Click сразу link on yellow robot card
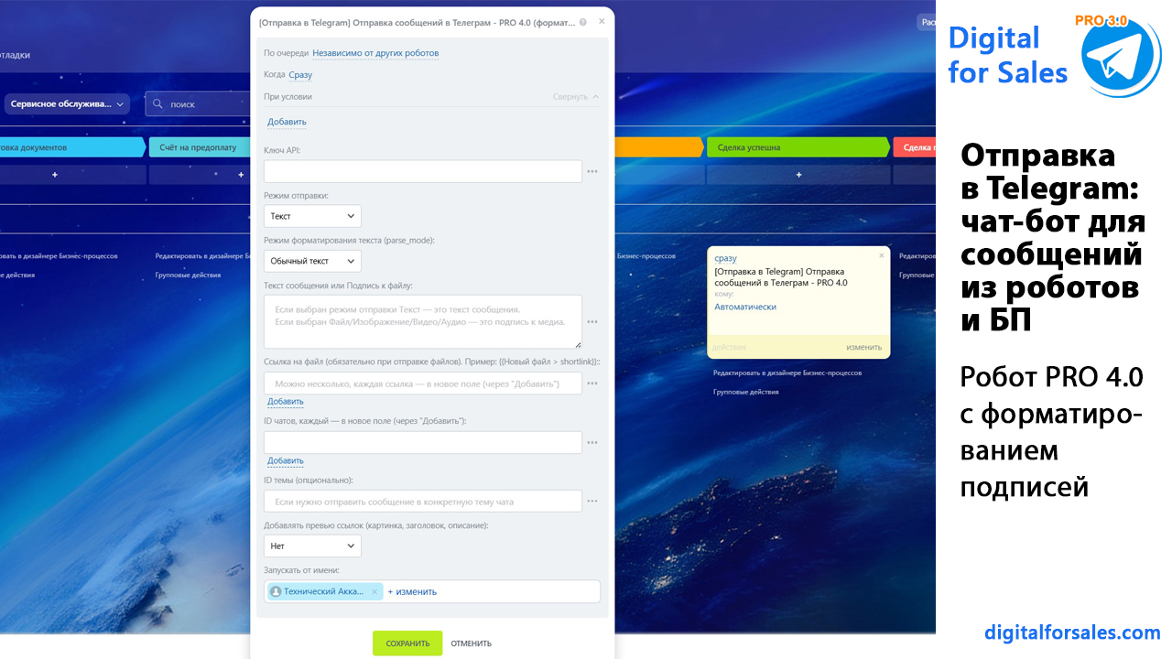The image size is (1172, 659). pos(725,259)
